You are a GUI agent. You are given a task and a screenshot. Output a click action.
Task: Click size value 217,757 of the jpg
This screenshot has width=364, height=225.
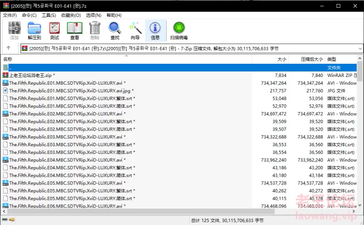point(278,91)
